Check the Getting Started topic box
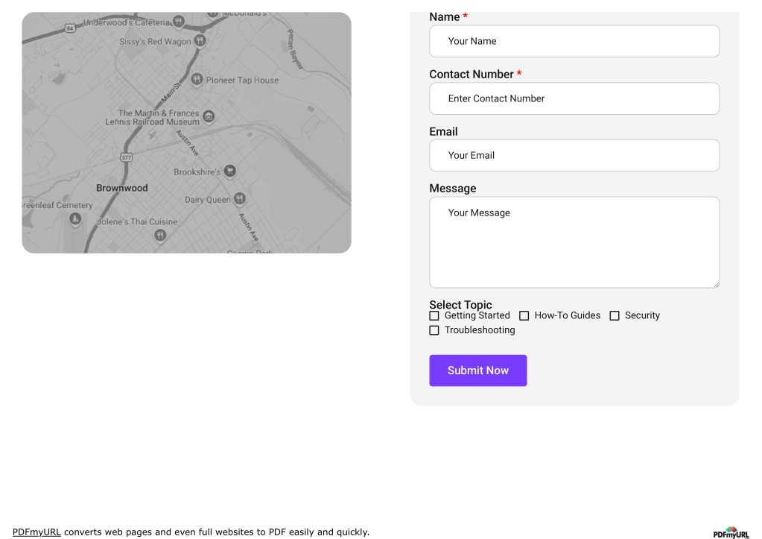 434,315
